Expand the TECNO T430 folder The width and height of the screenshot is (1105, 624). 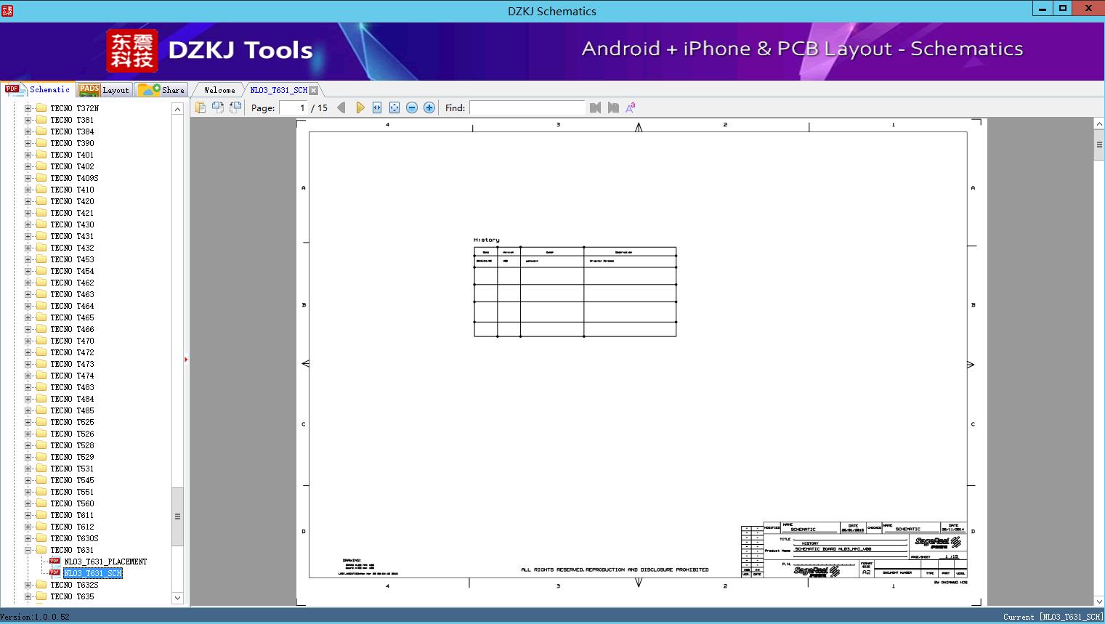coord(28,224)
